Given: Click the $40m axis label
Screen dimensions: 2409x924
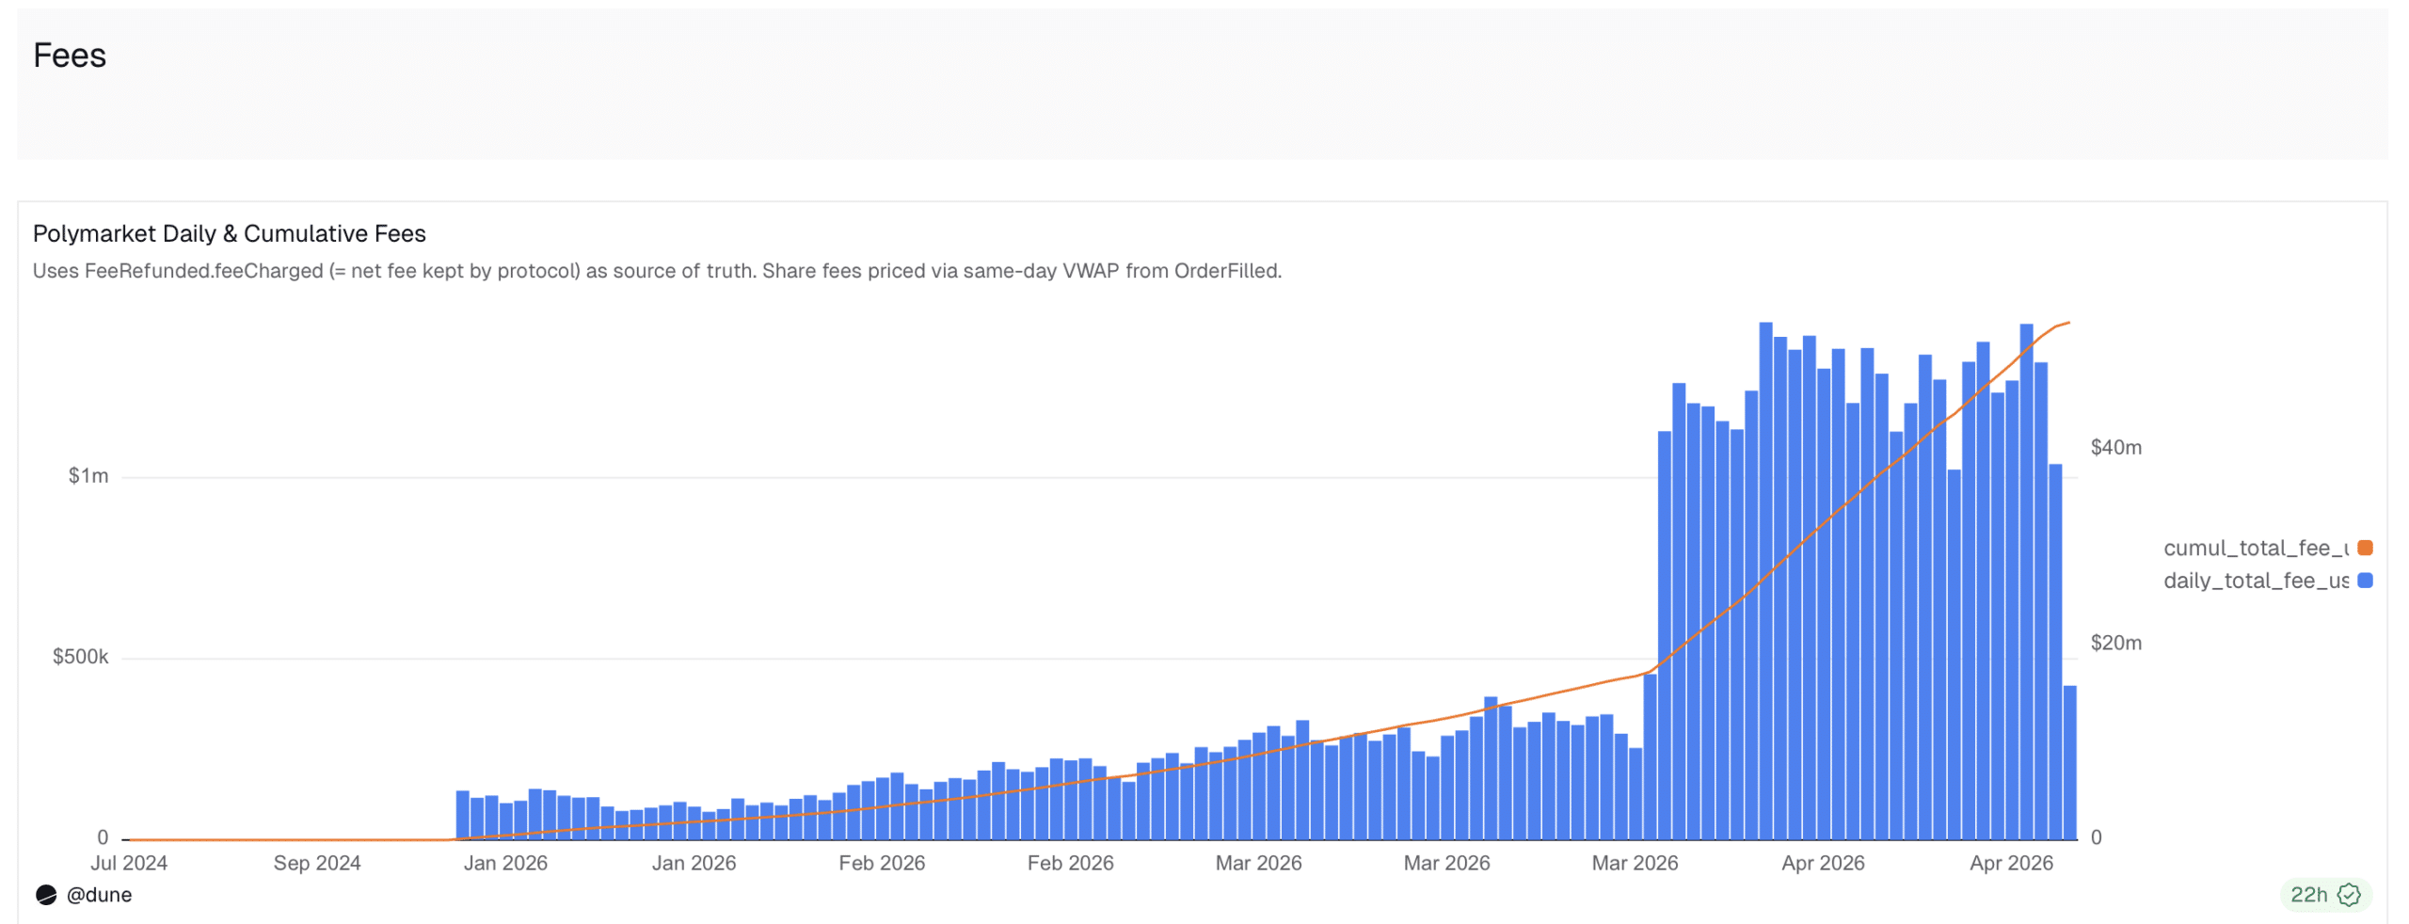Looking at the screenshot, I should [x=2116, y=448].
